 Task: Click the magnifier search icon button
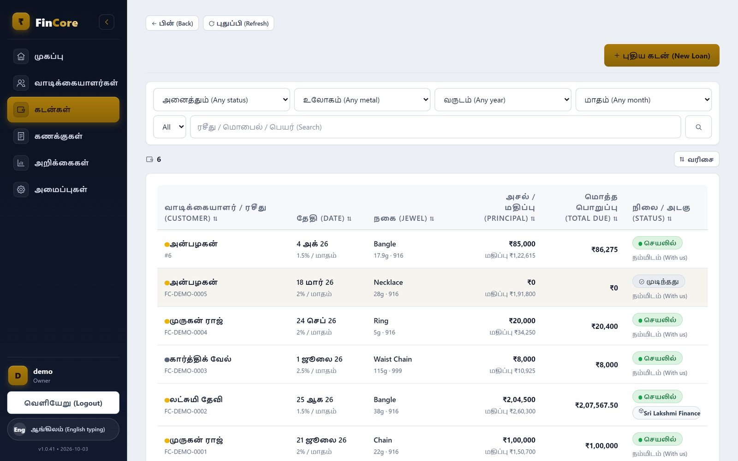click(x=698, y=127)
